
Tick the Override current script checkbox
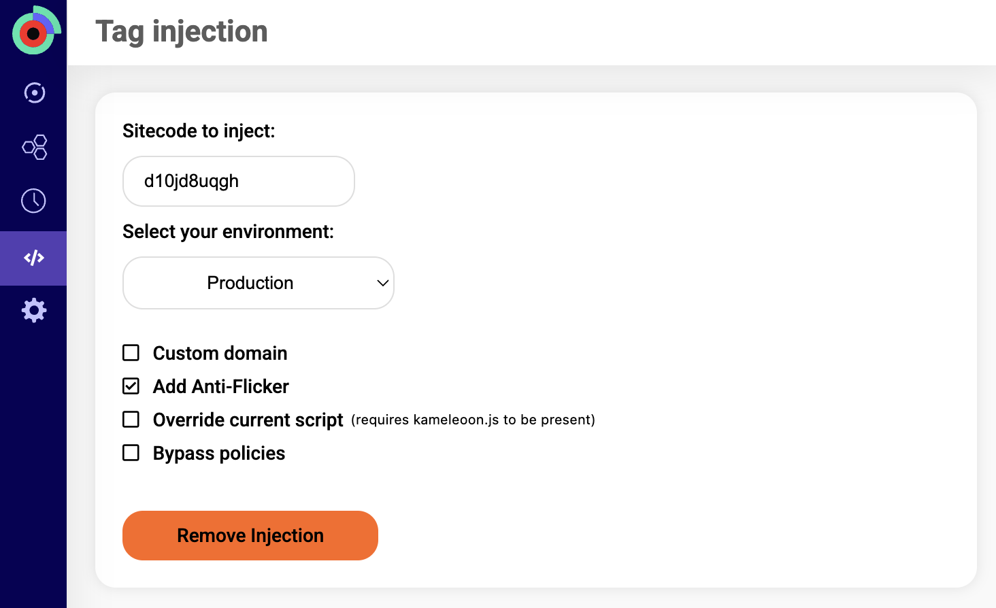point(131,420)
